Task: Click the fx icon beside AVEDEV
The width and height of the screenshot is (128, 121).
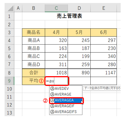Action: [52, 89]
